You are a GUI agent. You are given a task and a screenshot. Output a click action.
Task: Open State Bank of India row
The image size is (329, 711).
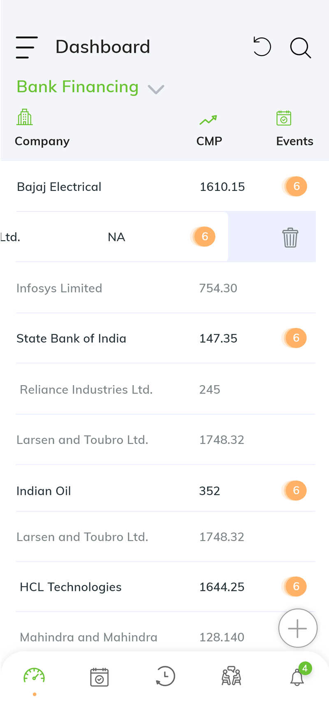point(166,338)
